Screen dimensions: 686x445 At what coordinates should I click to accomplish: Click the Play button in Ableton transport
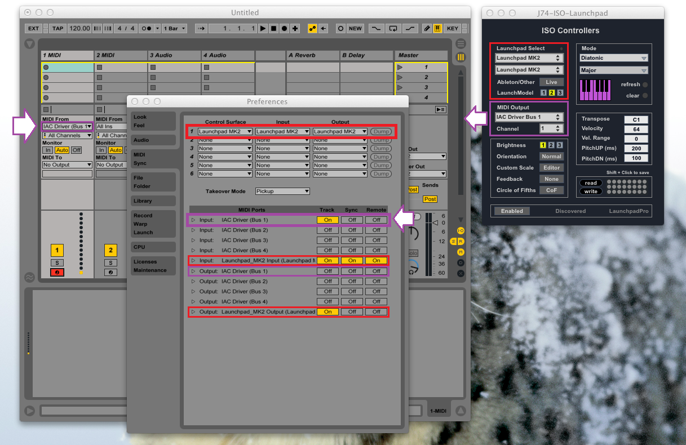point(263,28)
